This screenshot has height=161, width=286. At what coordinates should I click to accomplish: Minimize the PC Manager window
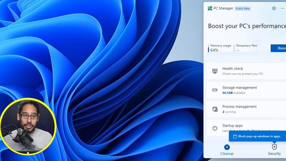click(x=282, y=8)
